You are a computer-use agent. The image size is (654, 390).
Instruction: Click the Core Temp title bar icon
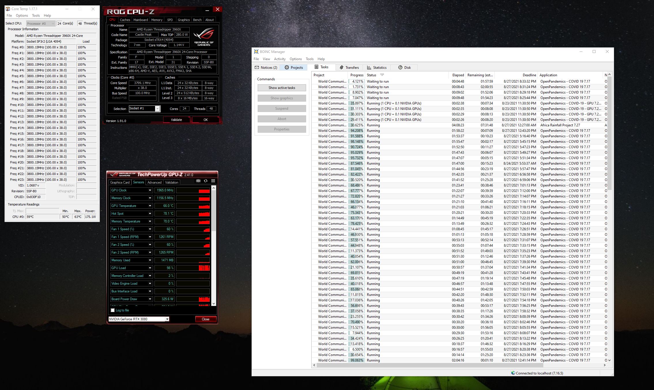pos(8,9)
